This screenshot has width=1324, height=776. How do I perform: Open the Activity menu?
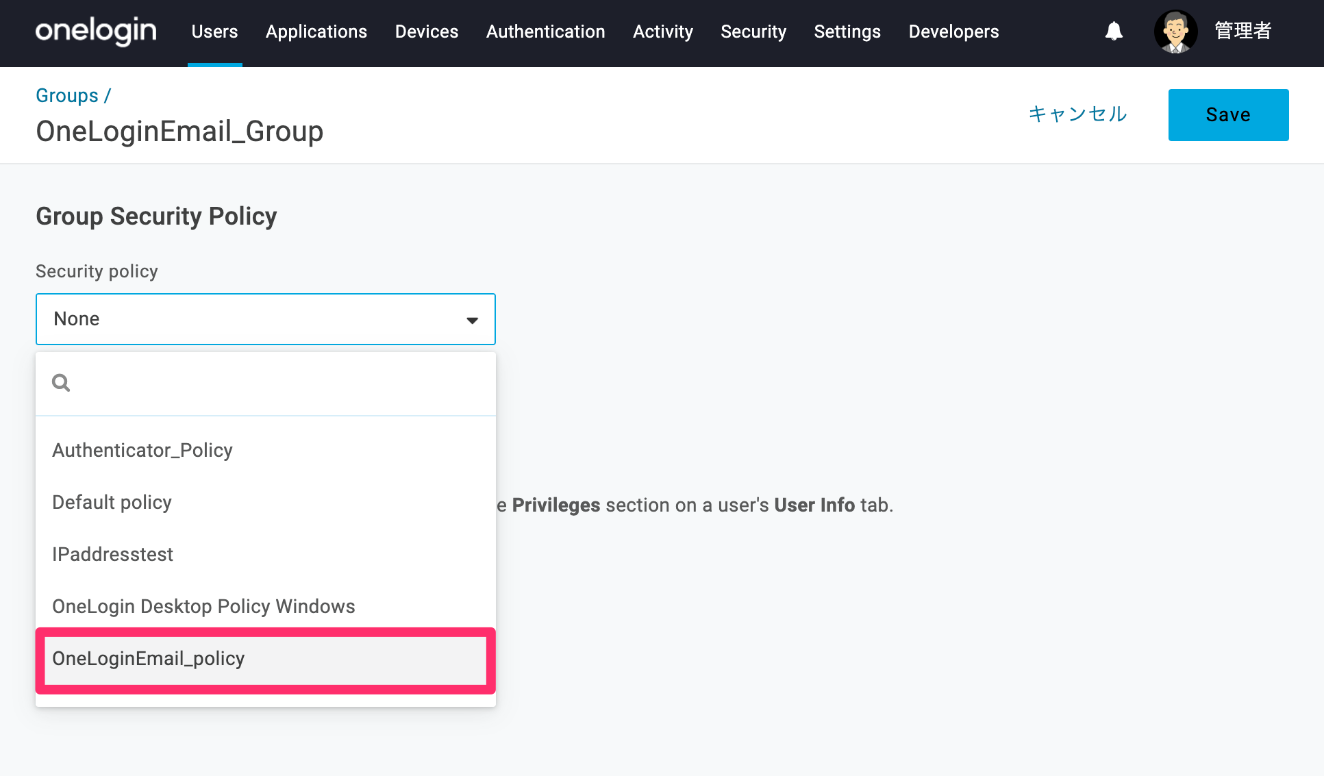point(663,32)
